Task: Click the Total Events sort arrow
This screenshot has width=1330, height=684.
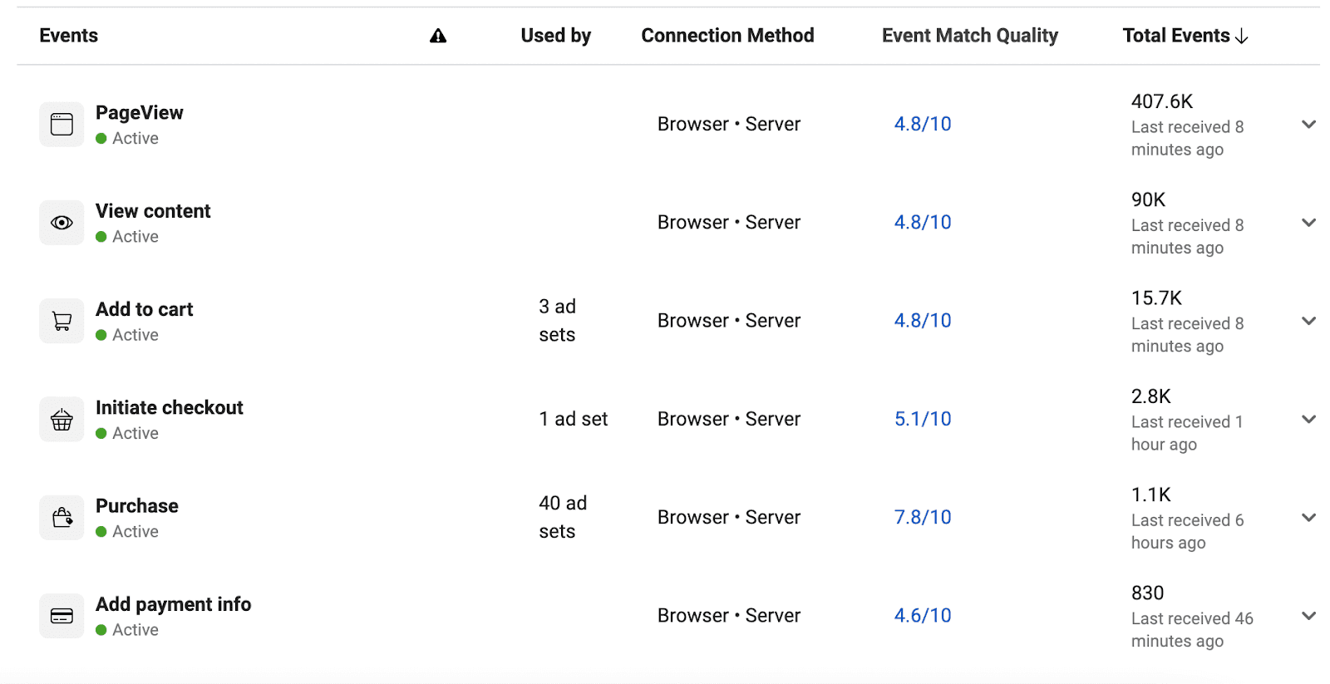Action: pos(1242,36)
